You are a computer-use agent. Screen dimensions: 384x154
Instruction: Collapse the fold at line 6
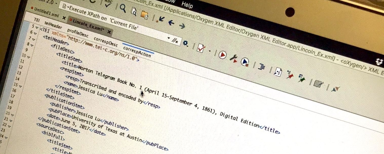(35, 33)
